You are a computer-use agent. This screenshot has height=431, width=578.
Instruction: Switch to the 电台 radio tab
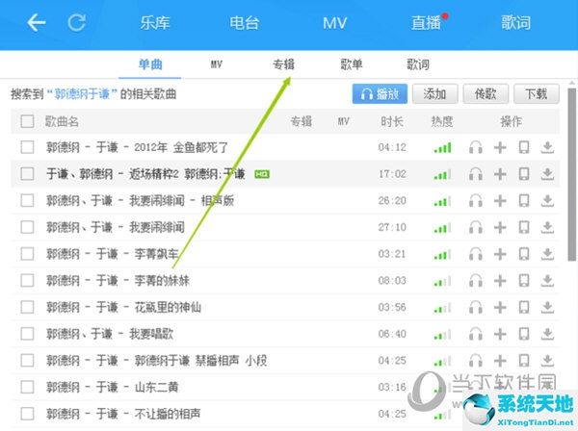click(x=245, y=23)
